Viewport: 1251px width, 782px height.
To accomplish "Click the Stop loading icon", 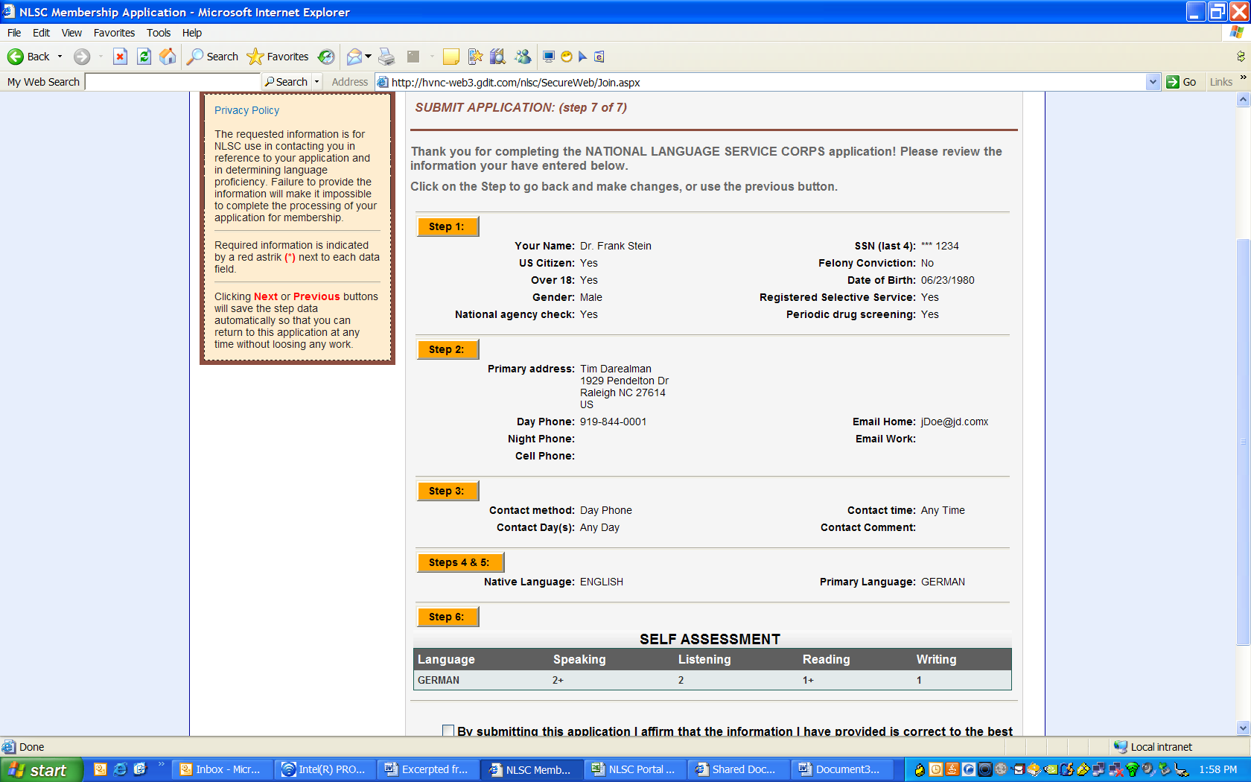I will click(x=120, y=57).
